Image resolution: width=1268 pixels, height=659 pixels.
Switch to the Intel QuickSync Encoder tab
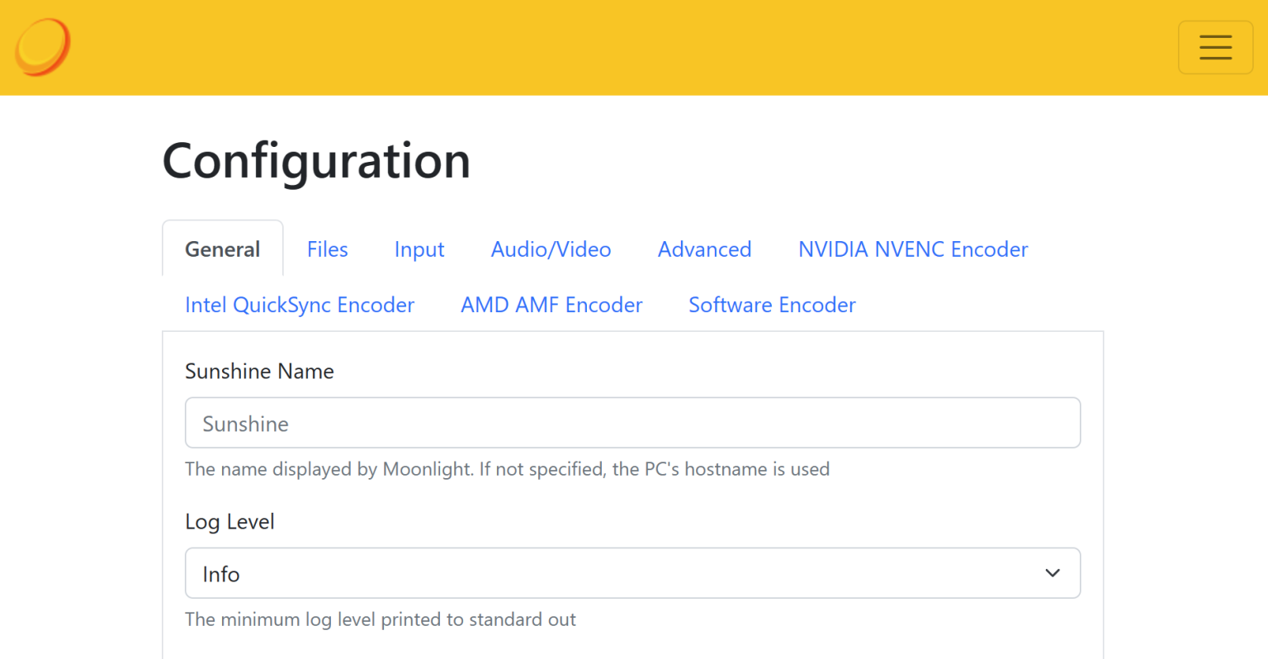pyautogui.click(x=300, y=305)
